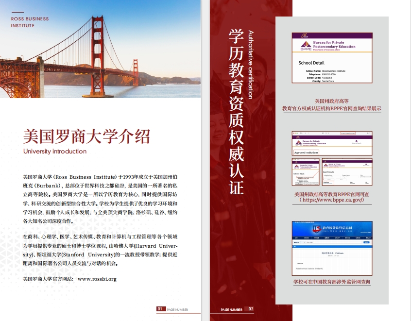Click the caption line "美国州政府高等"
The height and width of the screenshot is (321, 411).
coord(332,101)
